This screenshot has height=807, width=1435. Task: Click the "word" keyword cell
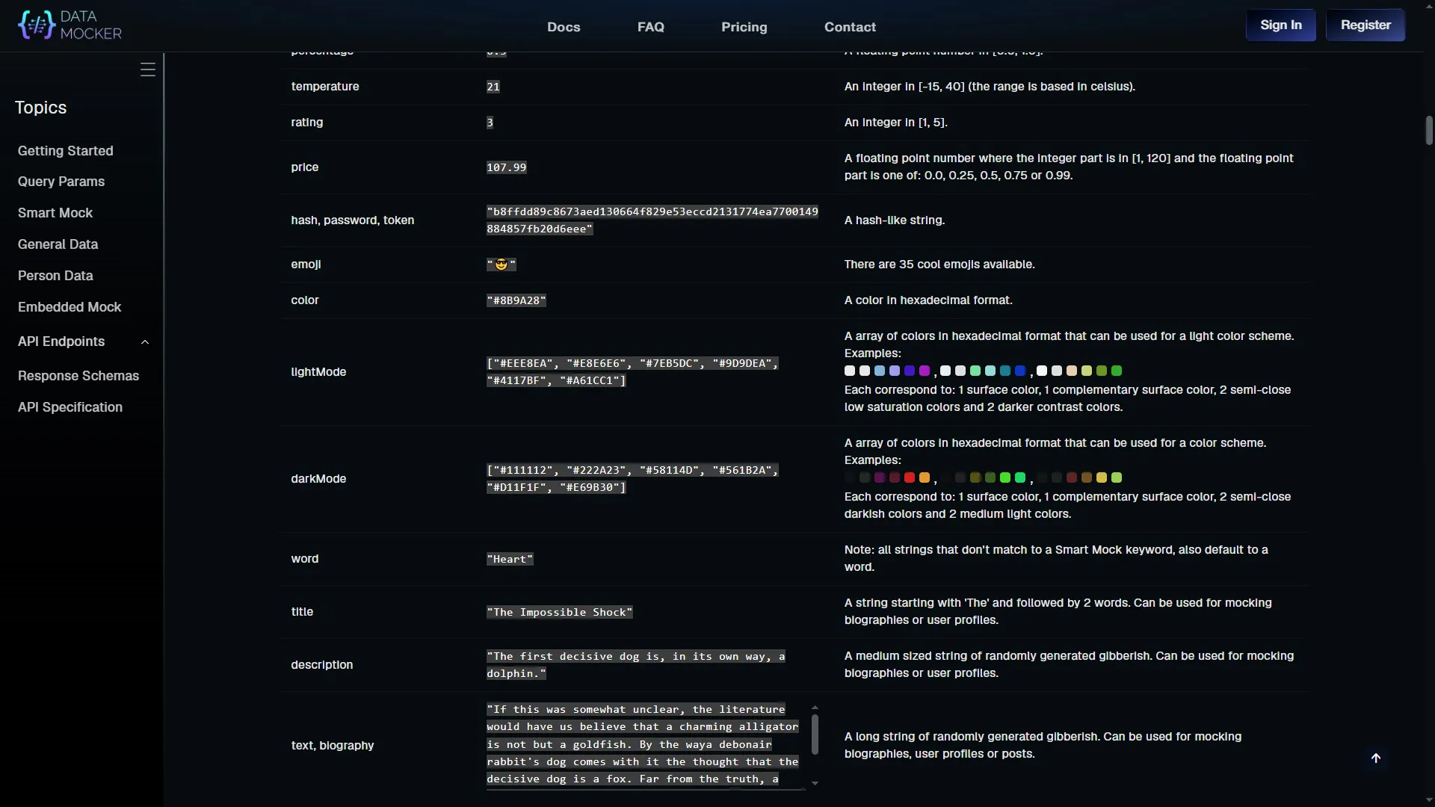click(305, 559)
